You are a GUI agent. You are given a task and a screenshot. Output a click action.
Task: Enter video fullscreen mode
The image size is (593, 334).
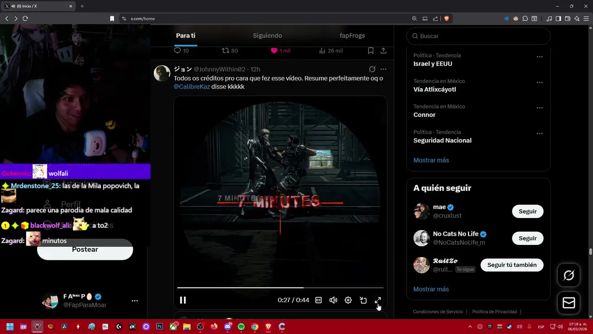click(x=378, y=300)
